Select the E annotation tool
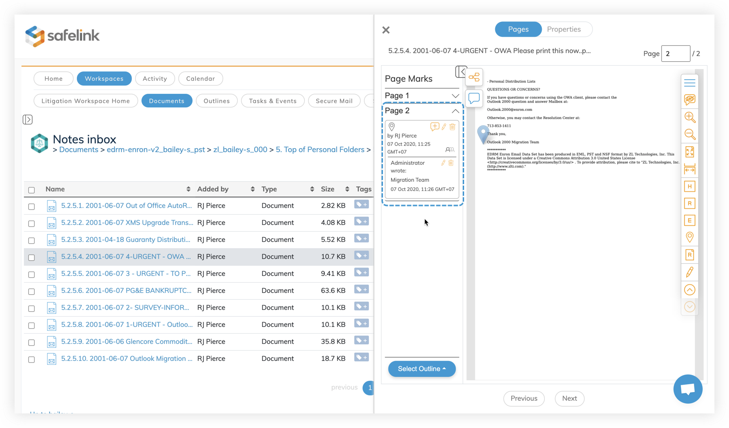The height and width of the screenshot is (428, 729). click(x=690, y=220)
